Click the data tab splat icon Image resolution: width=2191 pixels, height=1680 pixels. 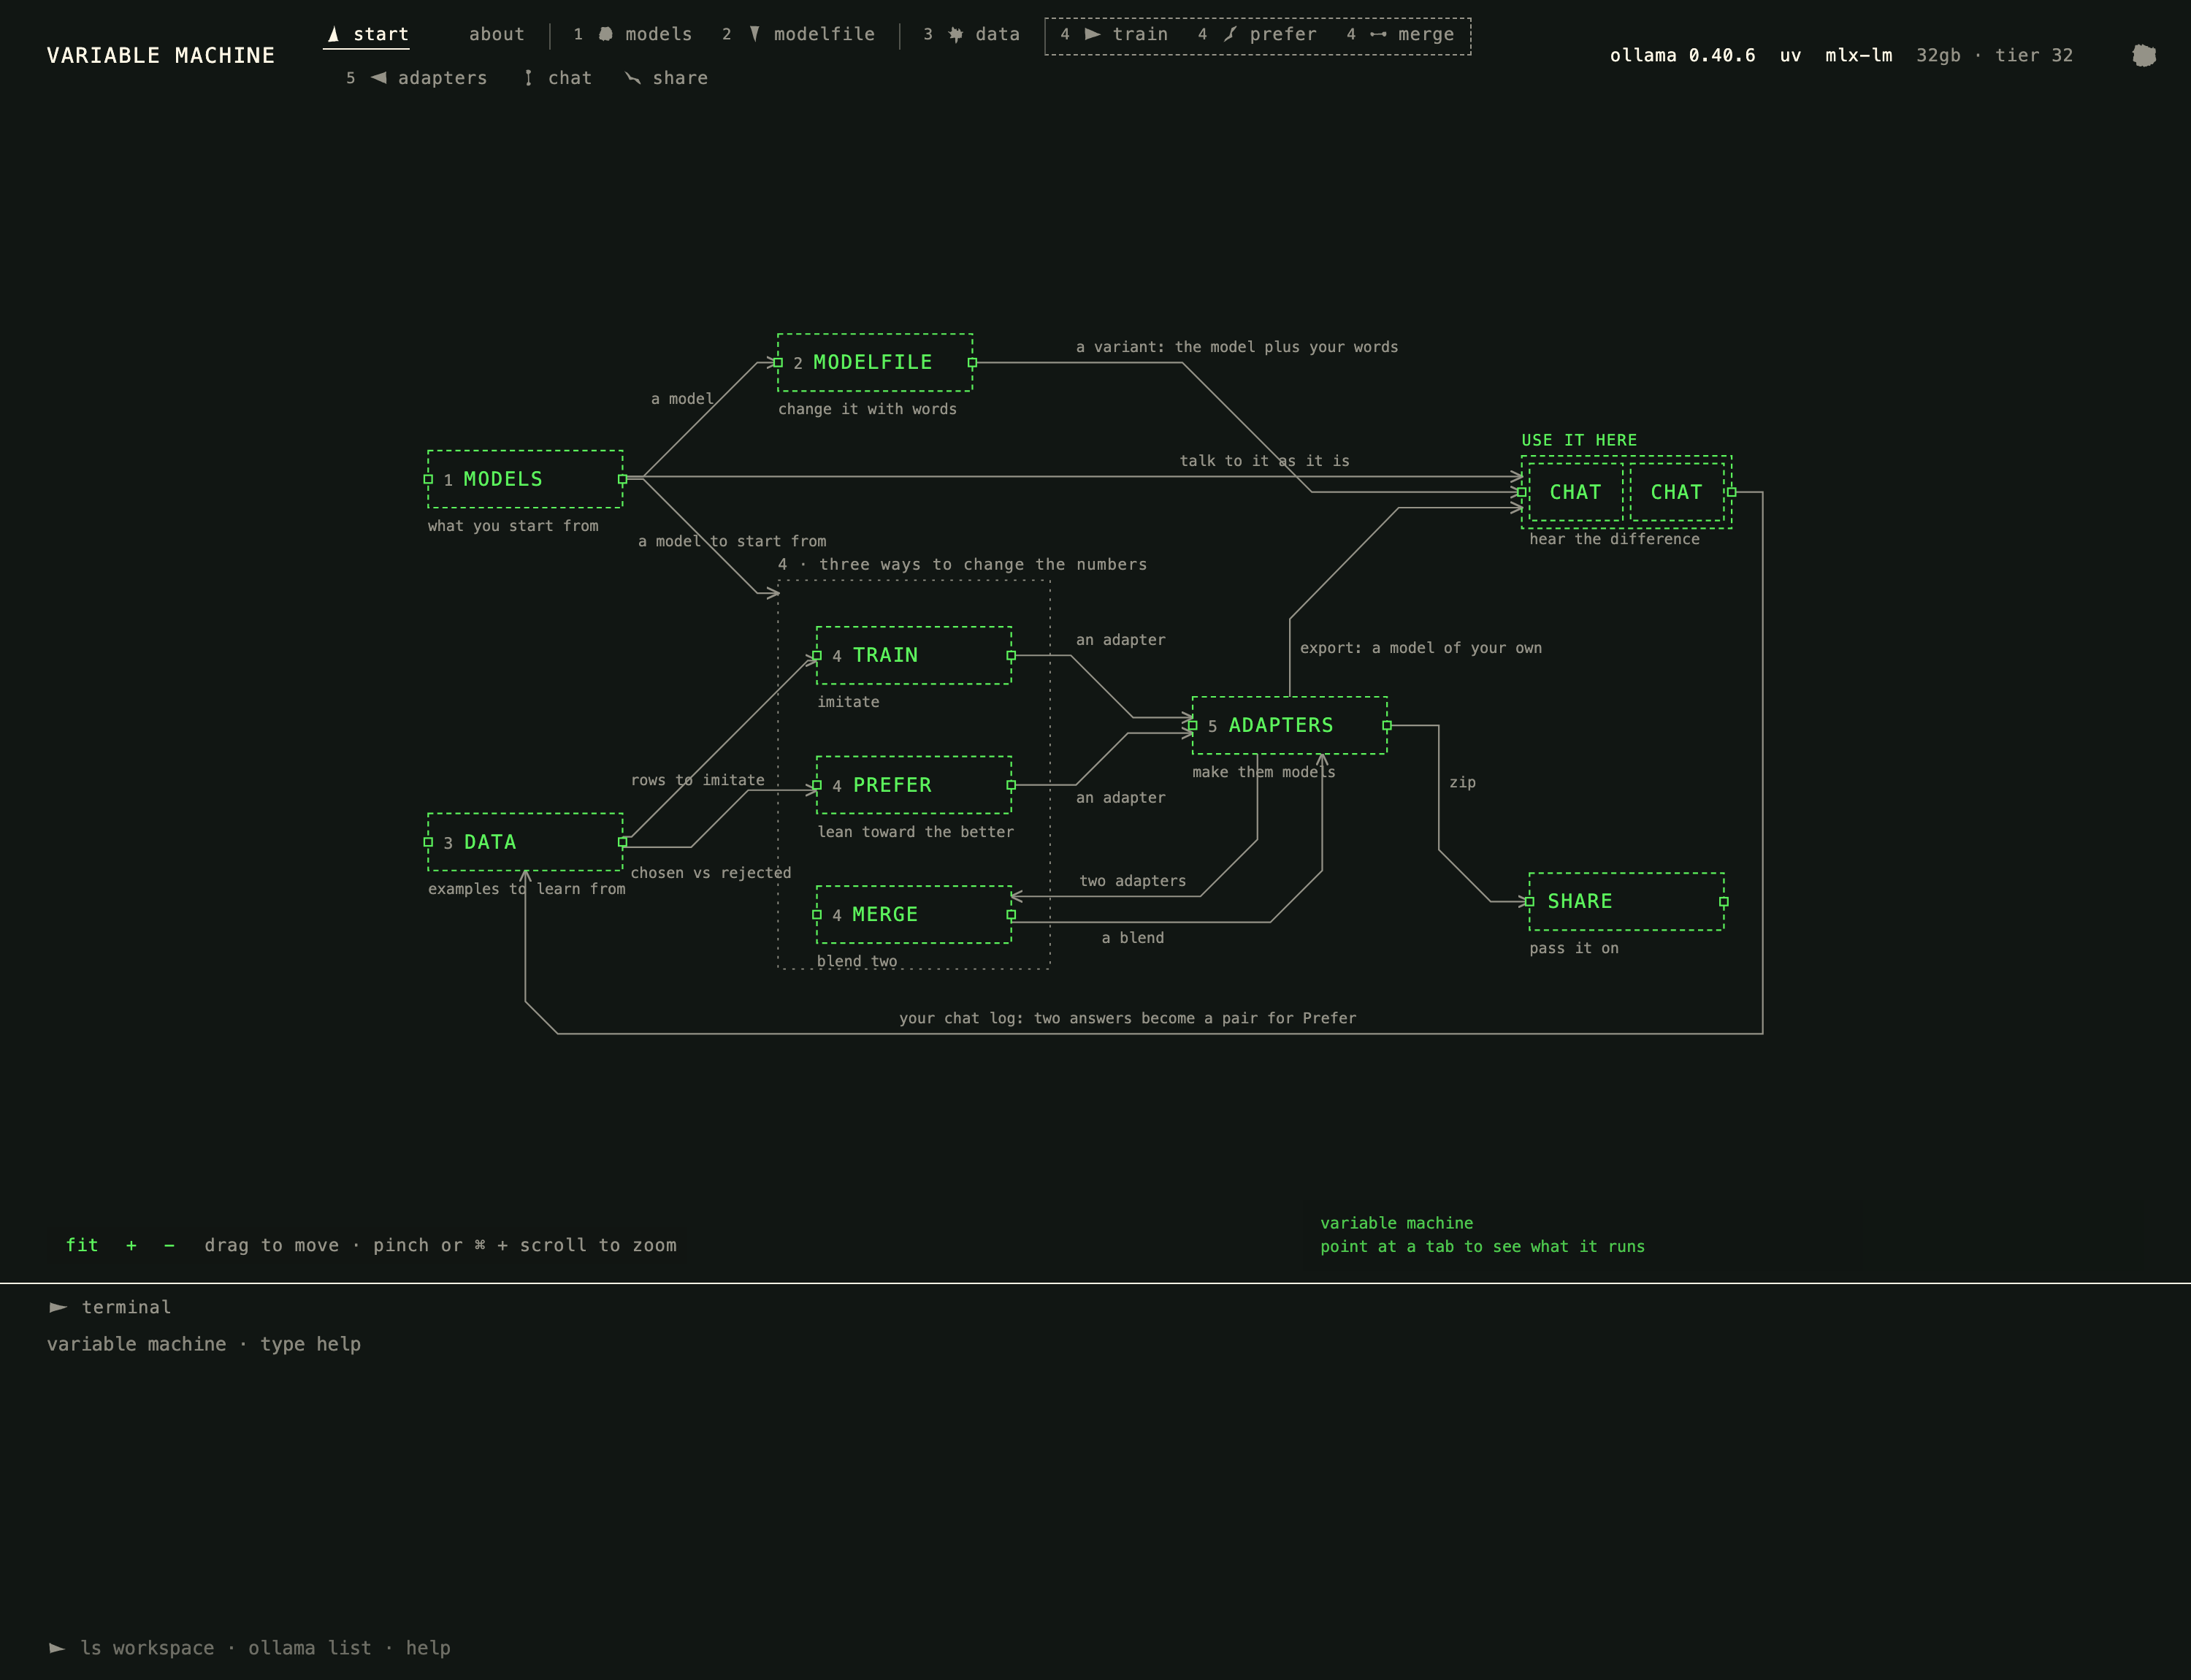(955, 34)
